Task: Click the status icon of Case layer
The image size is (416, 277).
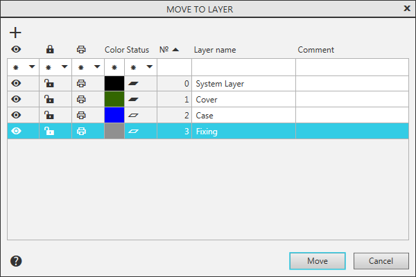Action: pyautogui.click(x=134, y=115)
